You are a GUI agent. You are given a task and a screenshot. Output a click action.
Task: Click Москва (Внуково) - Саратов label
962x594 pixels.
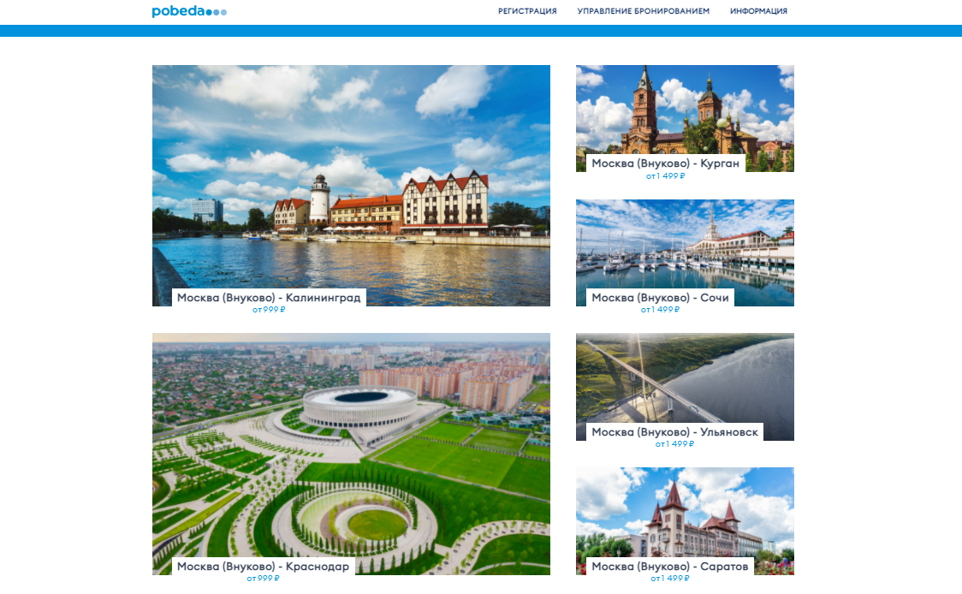(x=670, y=567)
